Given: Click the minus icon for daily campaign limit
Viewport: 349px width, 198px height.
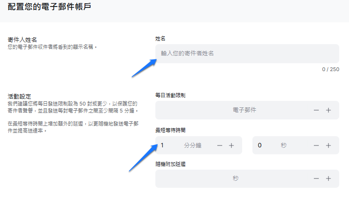Looking at the screenshot, I should click(x=316, y=110).
